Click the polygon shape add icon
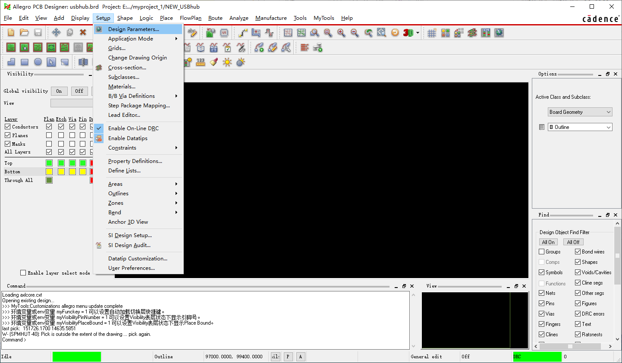The height and width of the screenshot is (363, 622). 11,62
